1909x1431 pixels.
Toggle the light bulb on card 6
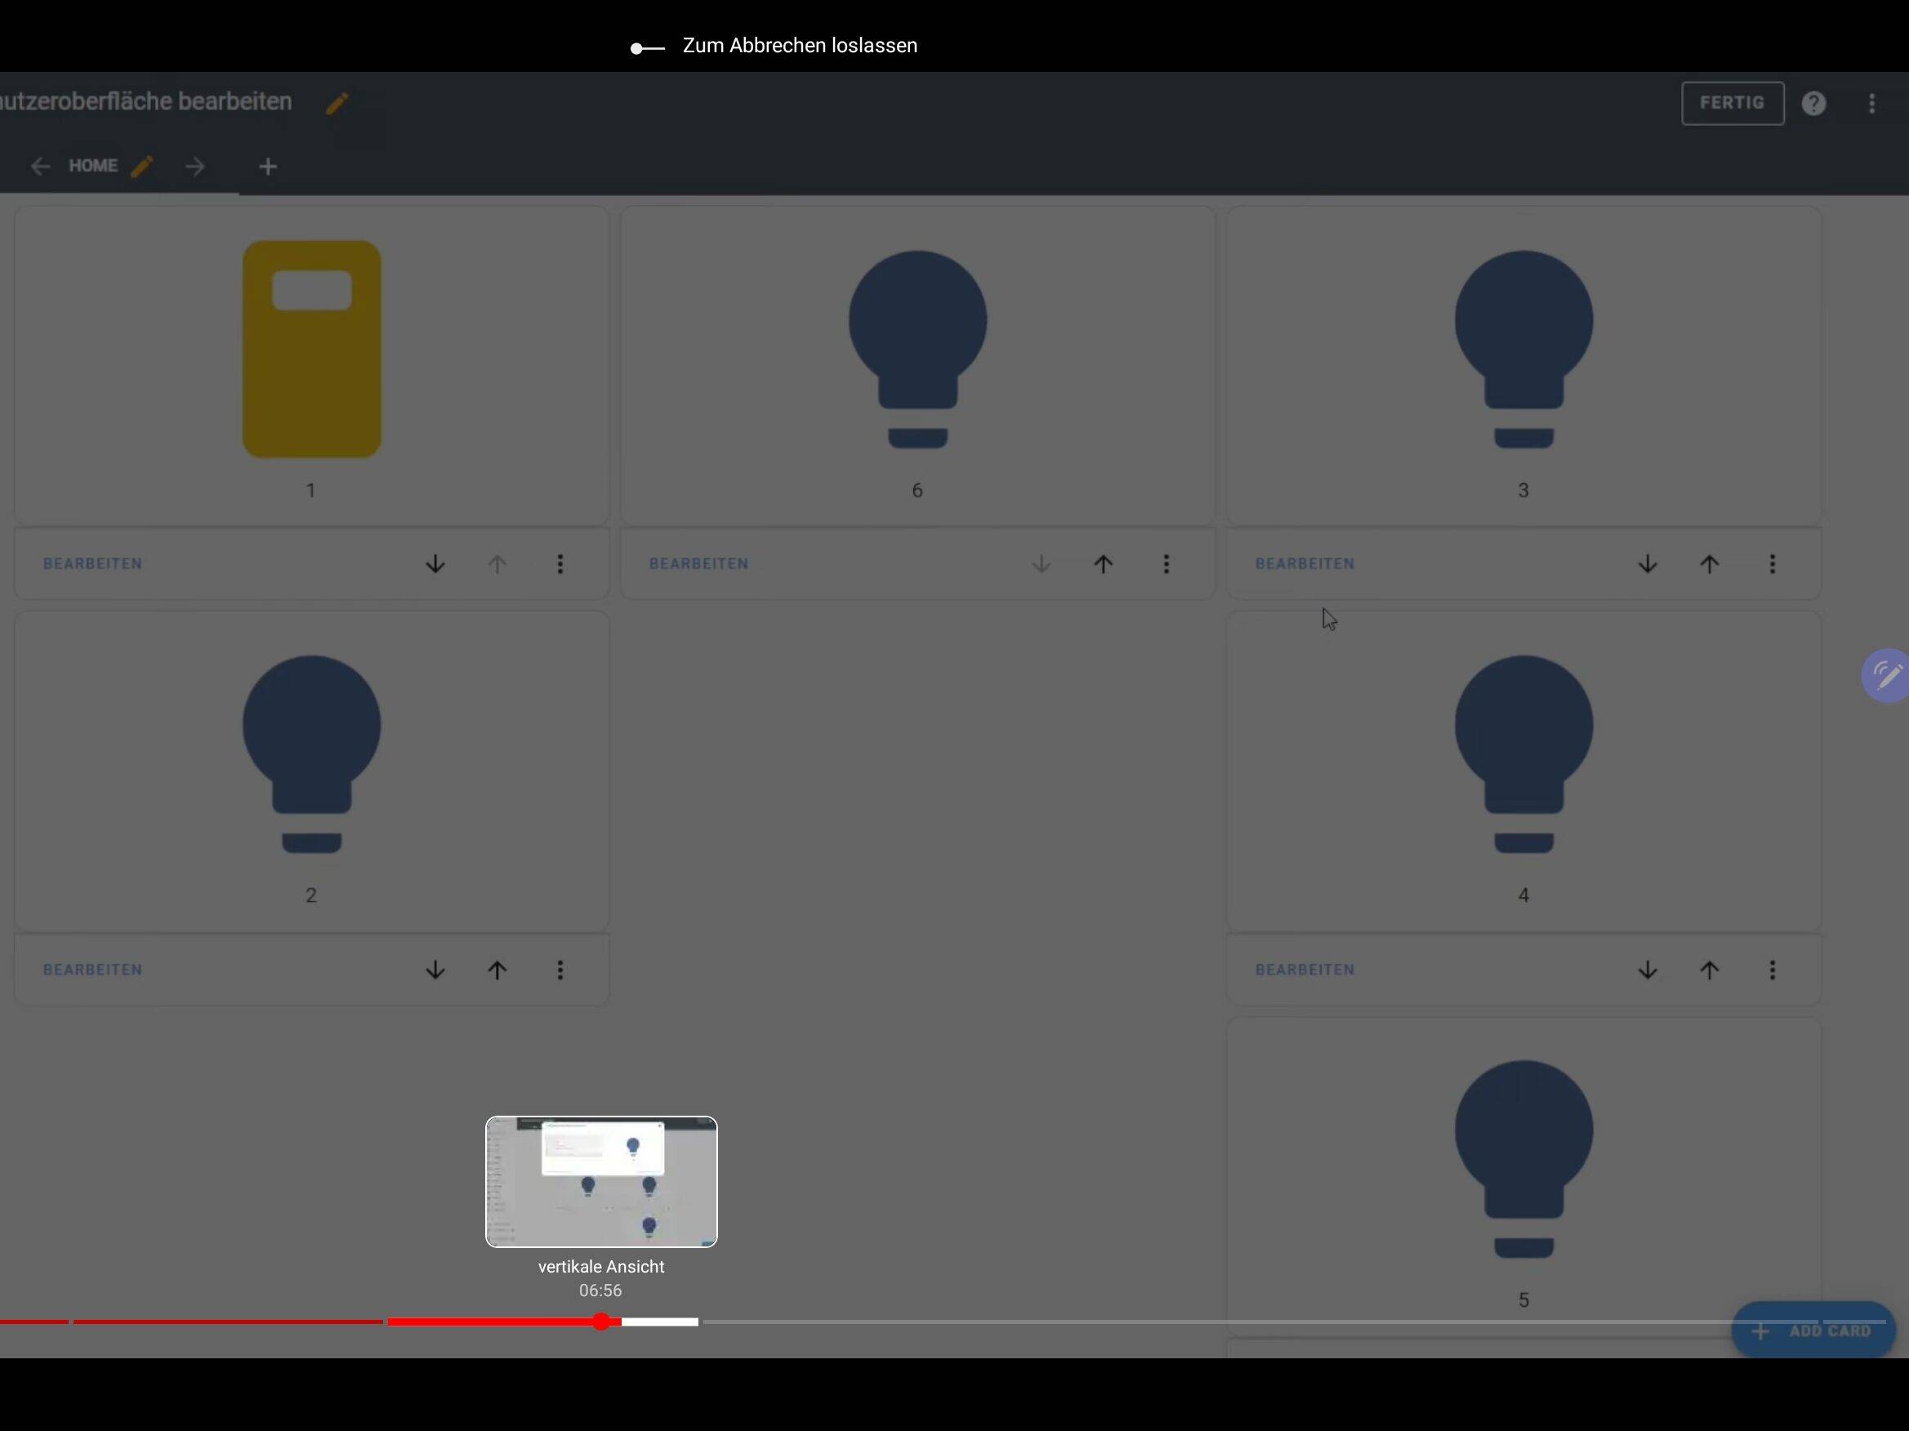pyautogui.click(x=917, y=349)
